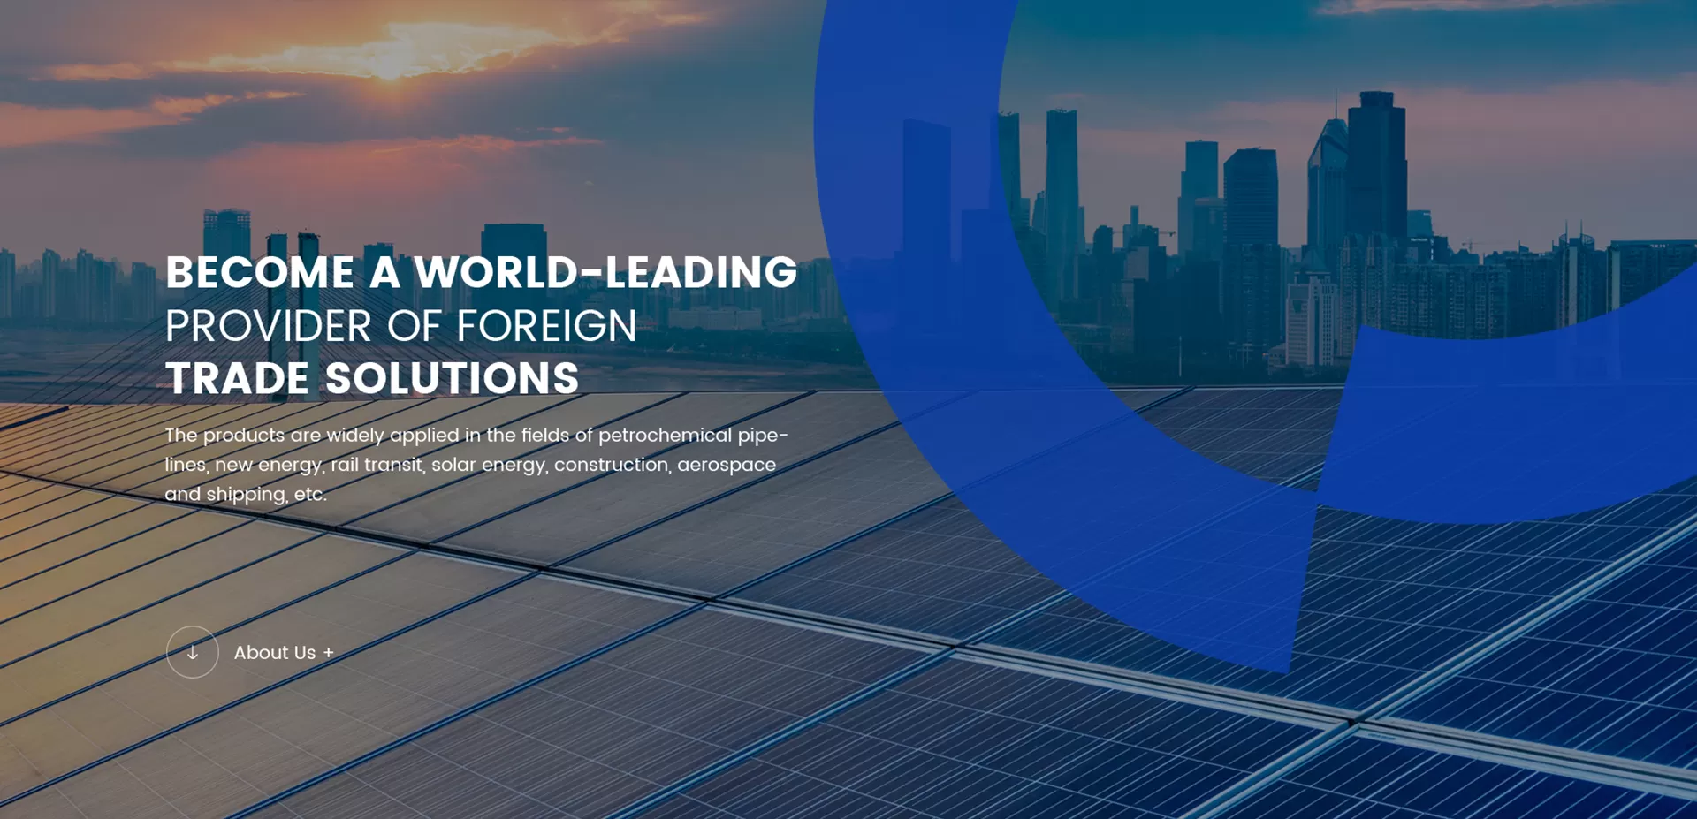Click the "BECOME A WORLD-LEADING" headline line

pos(481,273)
